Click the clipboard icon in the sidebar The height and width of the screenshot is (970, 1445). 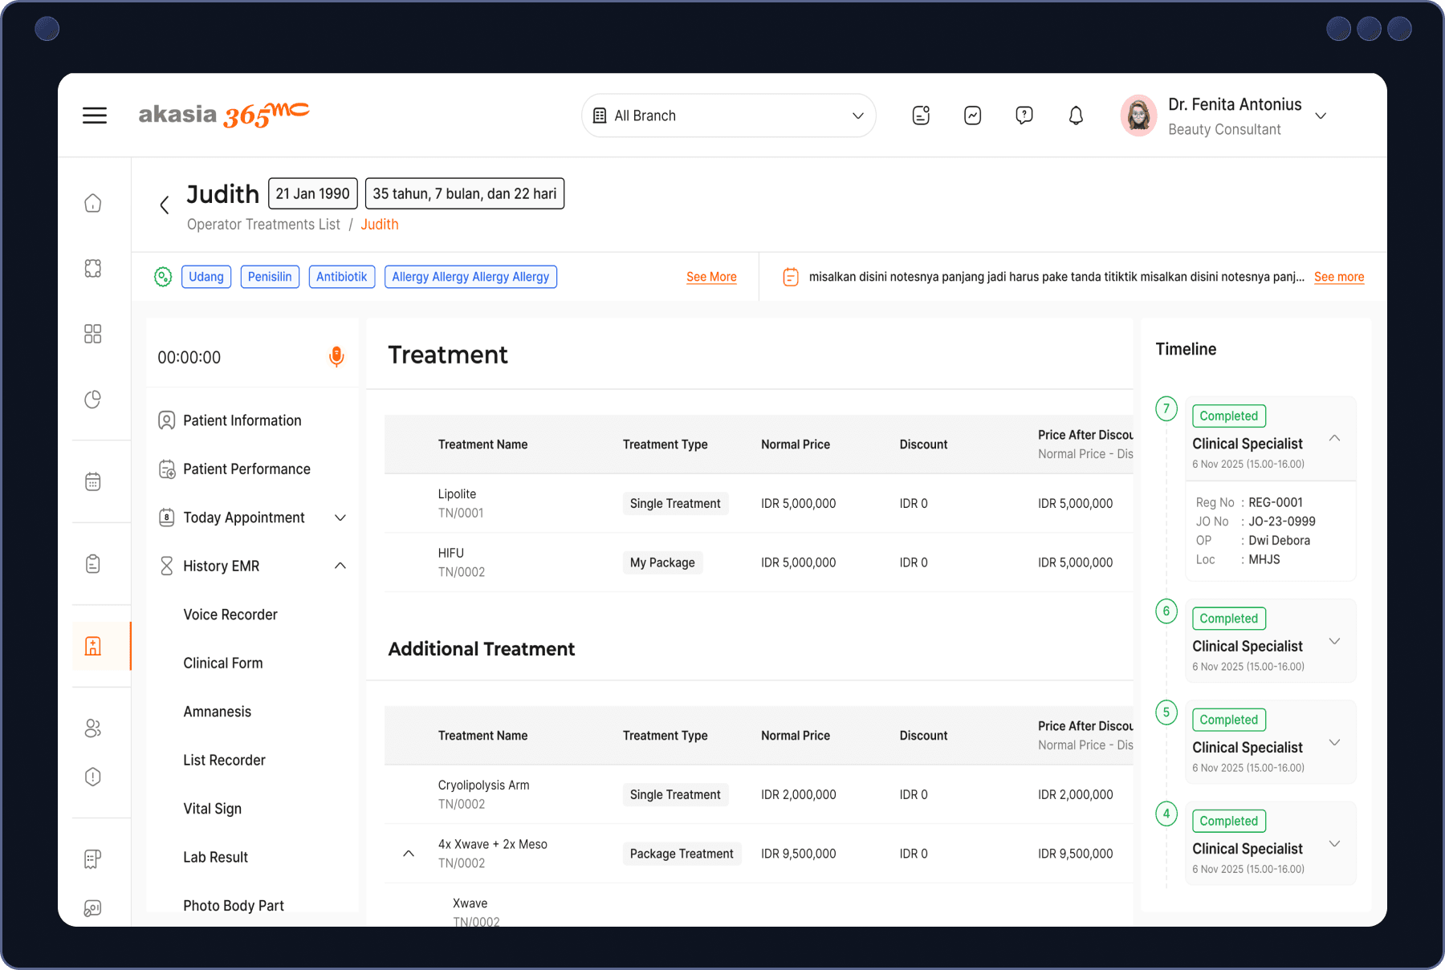click(92, 563)
